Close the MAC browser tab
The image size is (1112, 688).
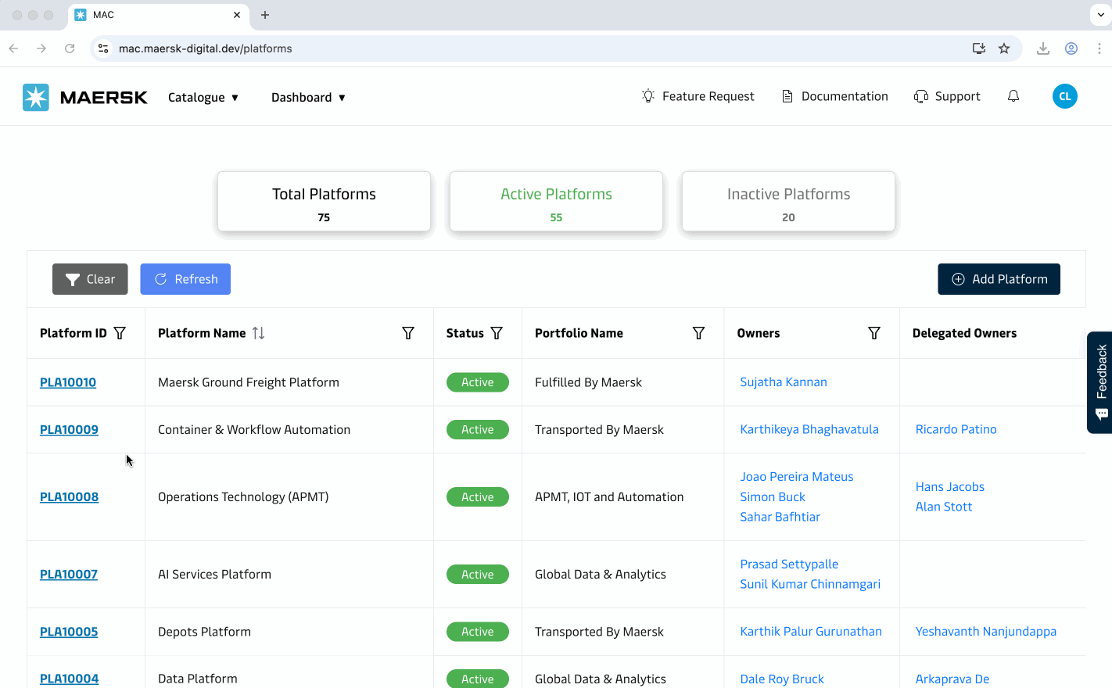237,15
